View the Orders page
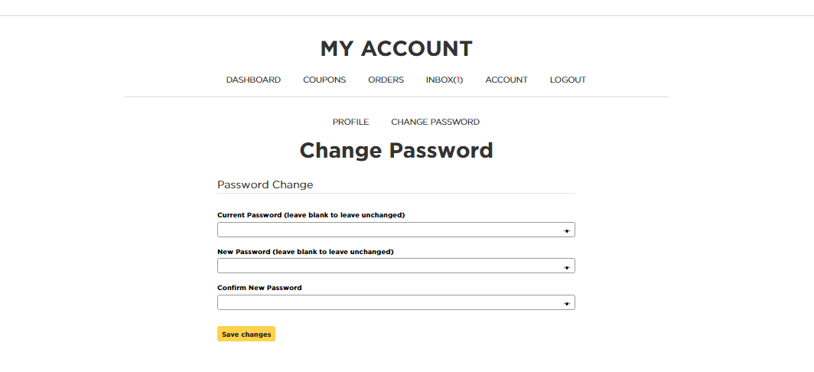 [386, 80]
